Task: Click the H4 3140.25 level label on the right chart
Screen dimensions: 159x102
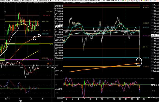Action: click(146, 7)
